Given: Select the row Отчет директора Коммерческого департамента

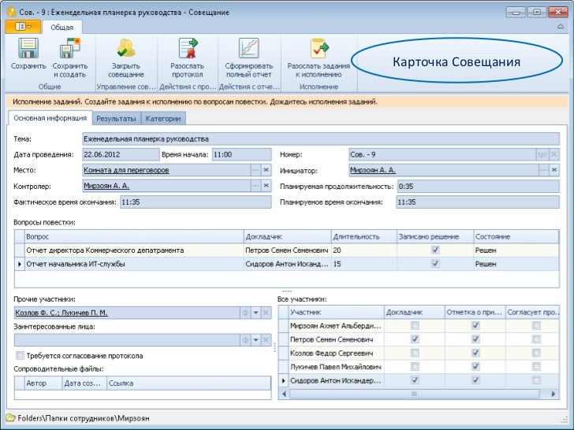Looking at the screenshot, I should [105, 250].
